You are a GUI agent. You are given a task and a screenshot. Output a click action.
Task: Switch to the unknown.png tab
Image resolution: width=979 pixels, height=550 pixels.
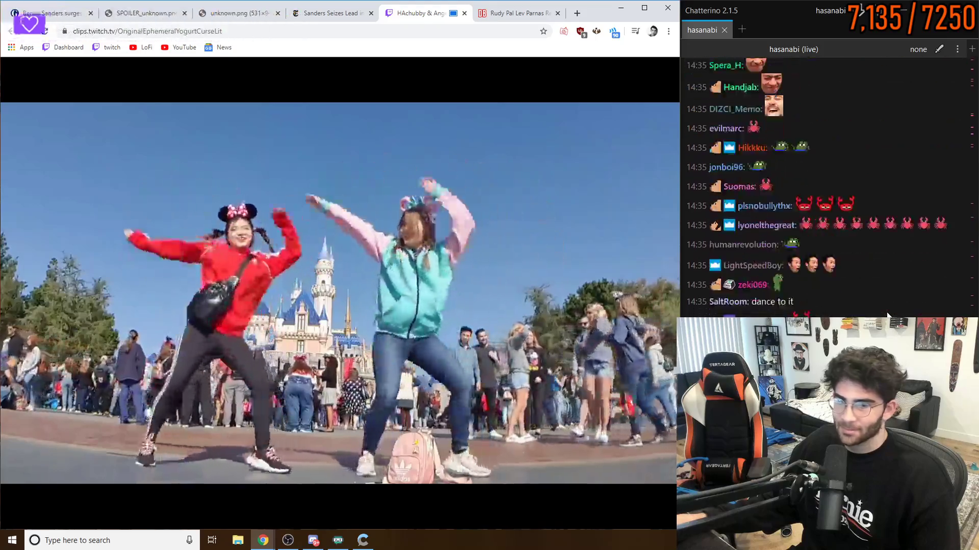(x=239, y=13)
